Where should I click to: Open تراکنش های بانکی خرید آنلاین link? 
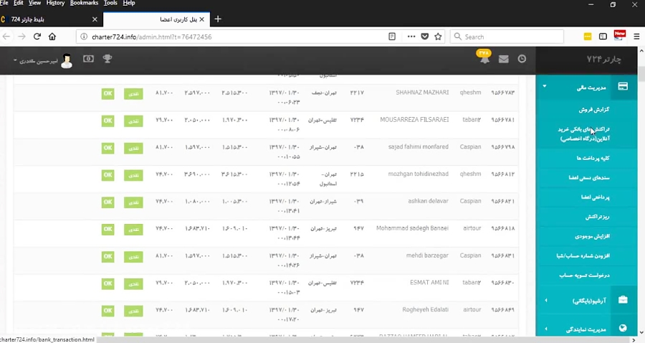[584, 133]
